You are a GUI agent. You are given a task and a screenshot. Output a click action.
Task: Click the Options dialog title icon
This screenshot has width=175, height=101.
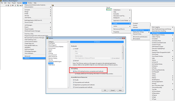coord(47,38)
